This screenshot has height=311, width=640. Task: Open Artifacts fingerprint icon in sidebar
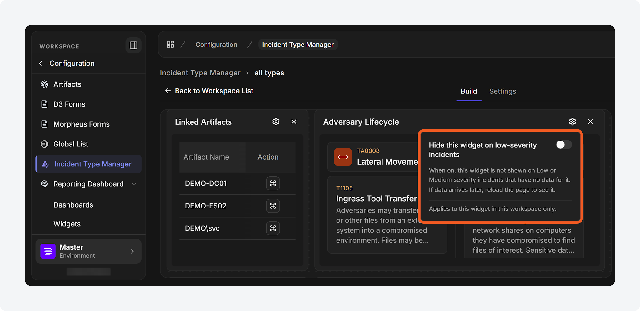tap(45, 84)
